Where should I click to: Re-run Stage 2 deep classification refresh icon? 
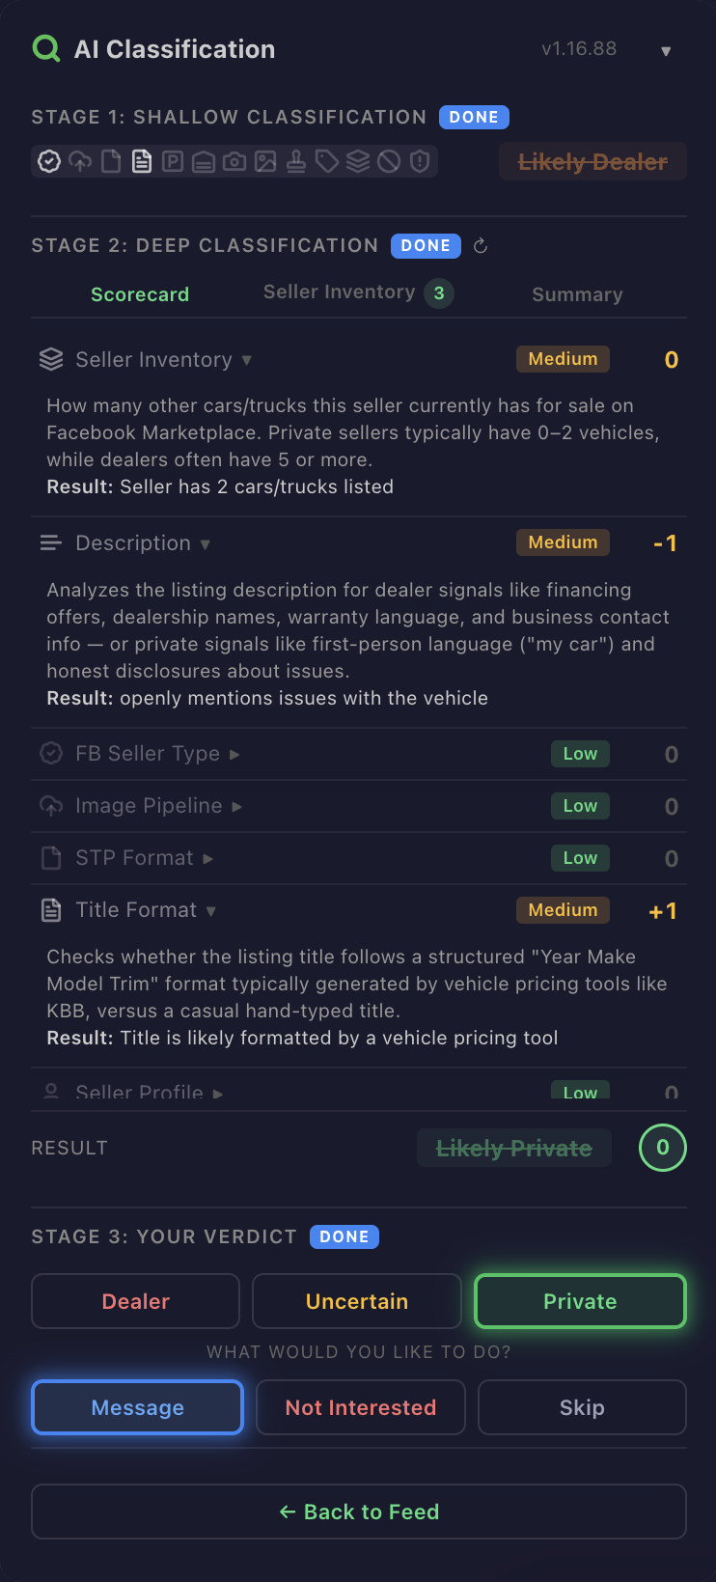point(481,246)
